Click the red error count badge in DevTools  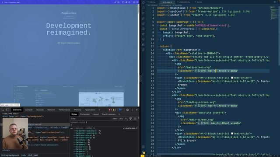pyautogui.click(x=110, y=110)
